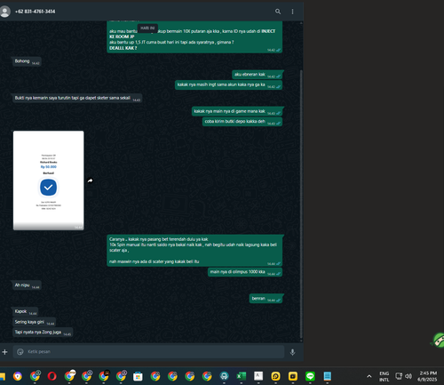Select message "kakak nya masih ingt sama akun"
The height and width of the screenshot is (385, 444).
229,84
